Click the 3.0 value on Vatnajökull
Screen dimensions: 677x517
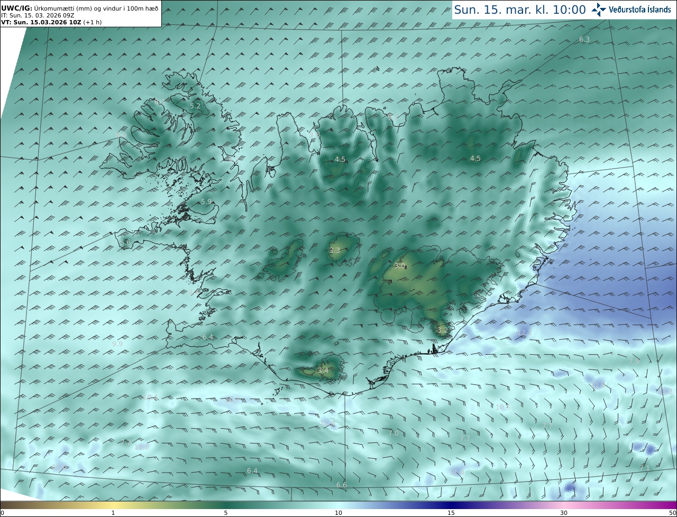coord(399,266)
